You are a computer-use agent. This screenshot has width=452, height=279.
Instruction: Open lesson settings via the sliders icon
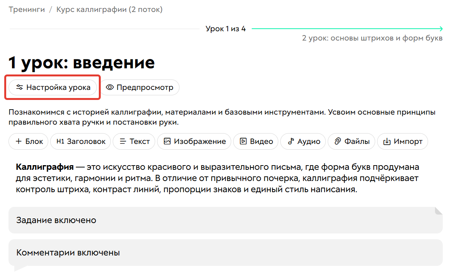pyautogui.click(x=19, y=87)
